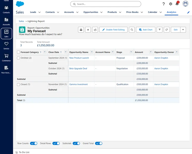Switch to the Products tab
Screen dimensions: 192x154
pyautogui.click(x=112, y=12)
